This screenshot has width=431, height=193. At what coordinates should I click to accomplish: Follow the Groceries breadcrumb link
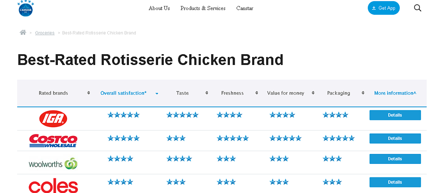pos(45,33)
